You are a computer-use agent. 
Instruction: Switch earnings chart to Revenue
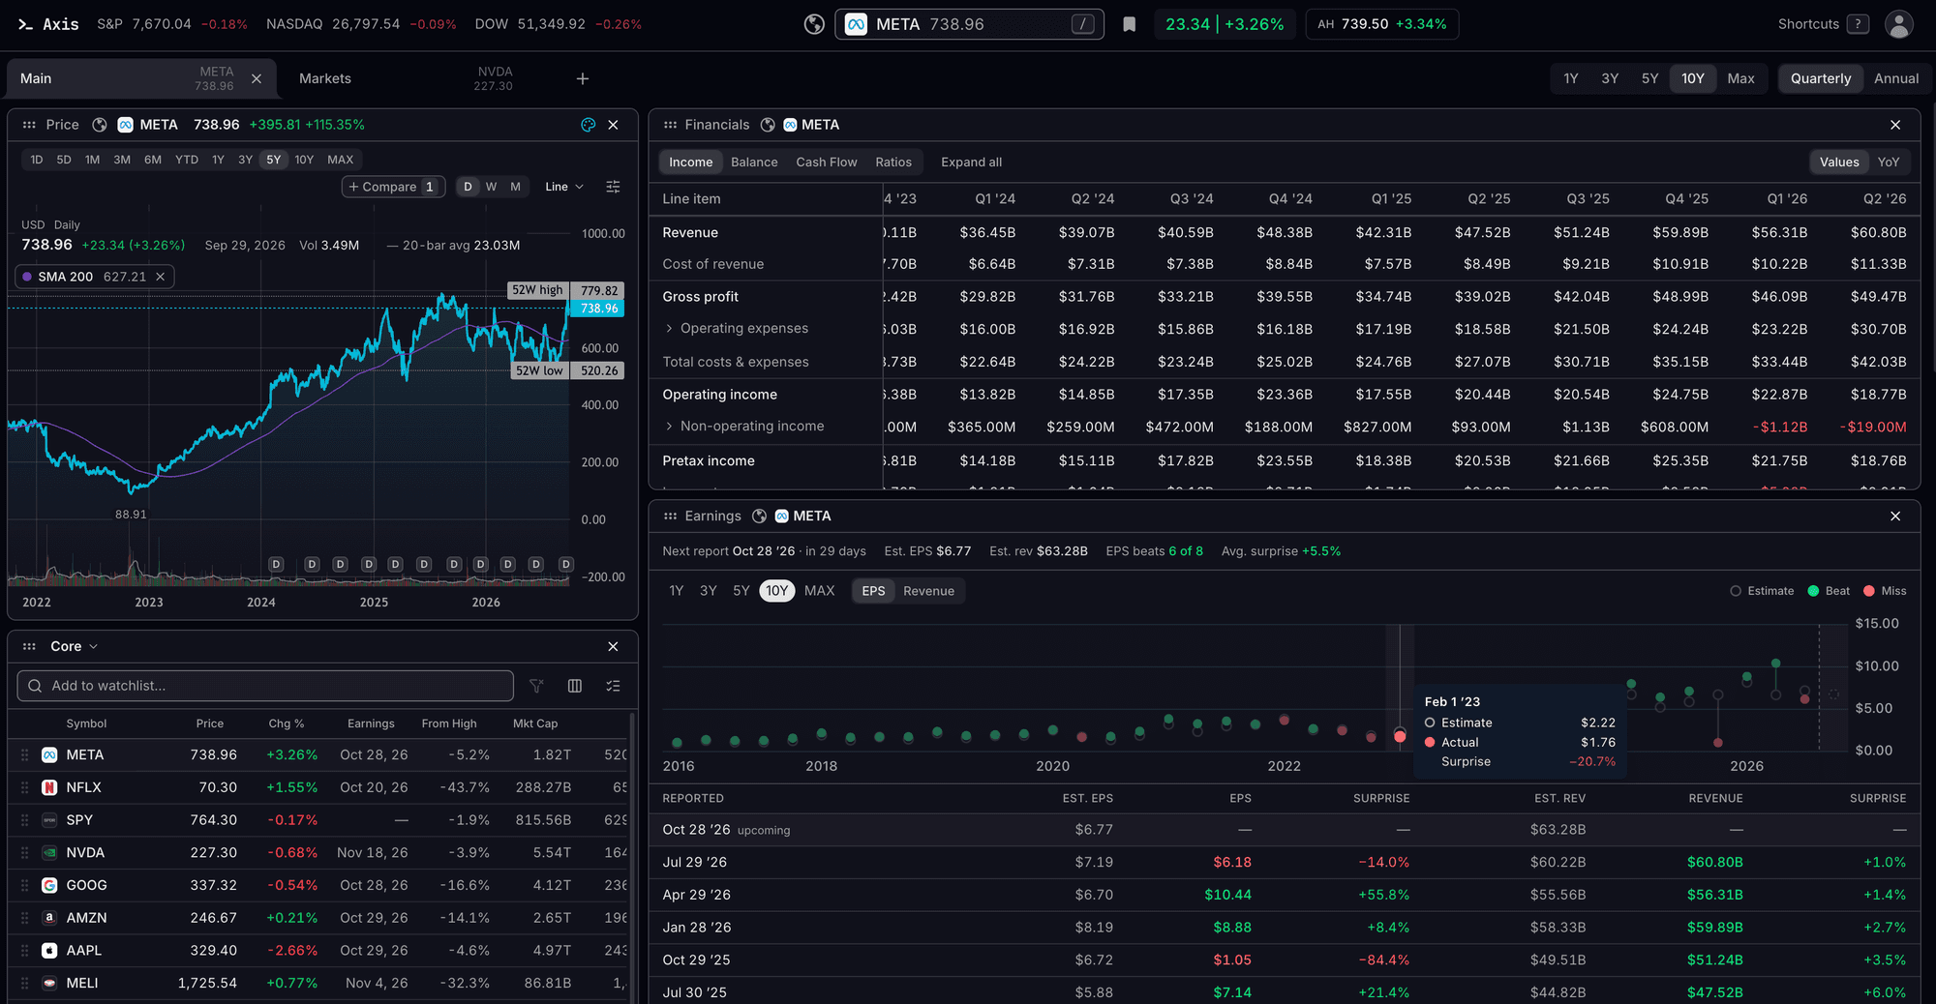pos(928,591)
